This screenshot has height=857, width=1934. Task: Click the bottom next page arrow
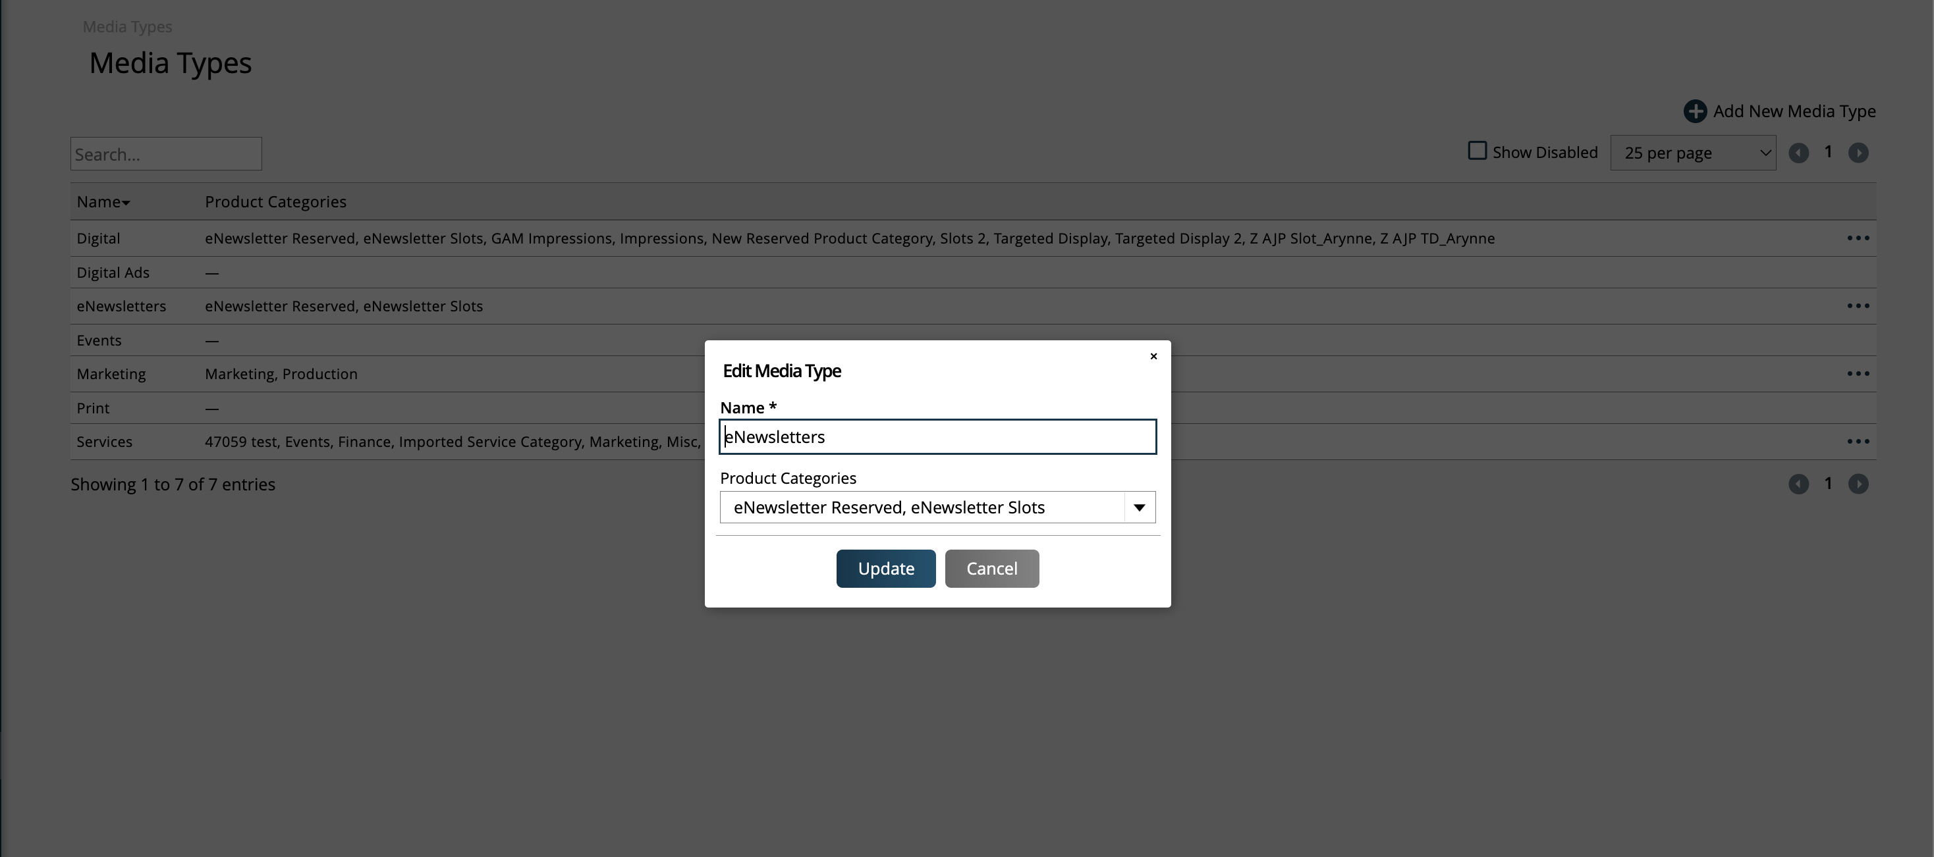pos(1858,484)
